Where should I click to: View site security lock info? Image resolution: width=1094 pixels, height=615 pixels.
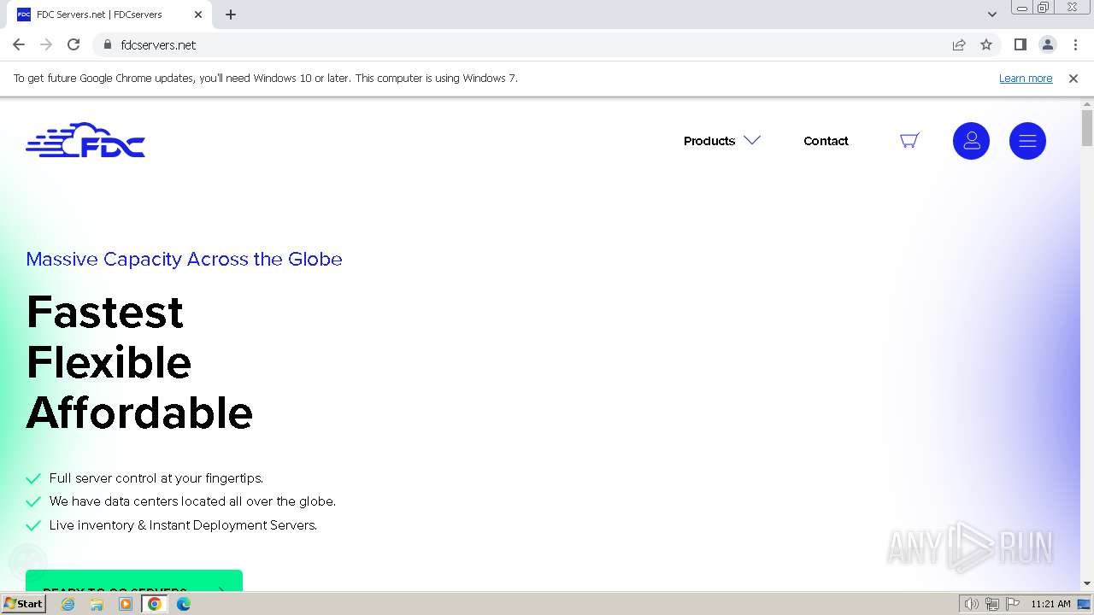107,44
